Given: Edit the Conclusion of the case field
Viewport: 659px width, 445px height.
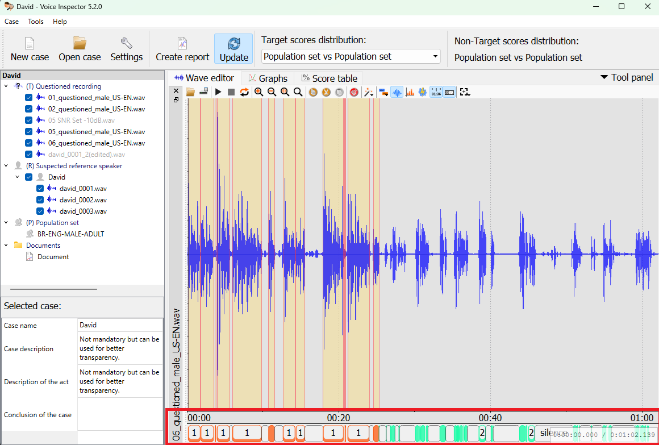Looking at the screenshot, I should click(120, 414).
